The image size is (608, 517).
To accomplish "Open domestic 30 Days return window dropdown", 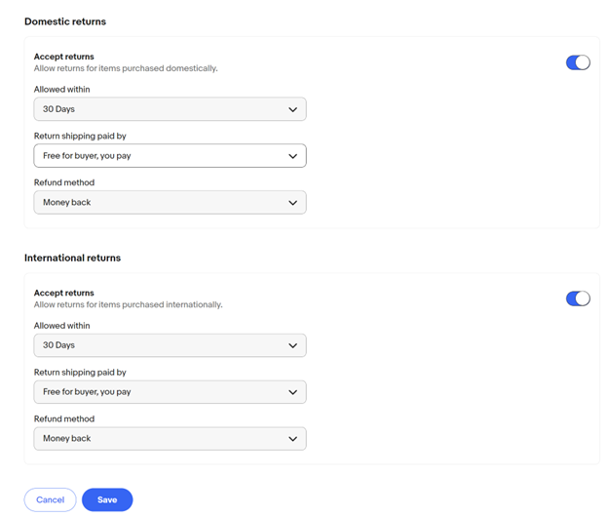I will point(170,109).
